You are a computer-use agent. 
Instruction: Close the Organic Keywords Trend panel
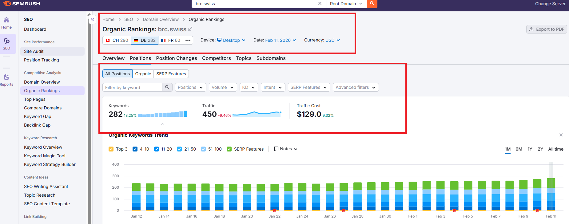pyautogui.click(x=561, y=135)
